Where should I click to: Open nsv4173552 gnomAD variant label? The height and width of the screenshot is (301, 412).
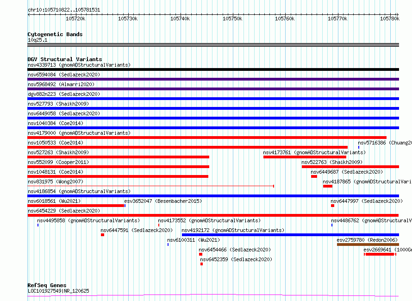[x=209, y=220]
